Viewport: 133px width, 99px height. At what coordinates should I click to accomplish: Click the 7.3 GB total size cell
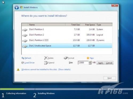tap(77, 29)
